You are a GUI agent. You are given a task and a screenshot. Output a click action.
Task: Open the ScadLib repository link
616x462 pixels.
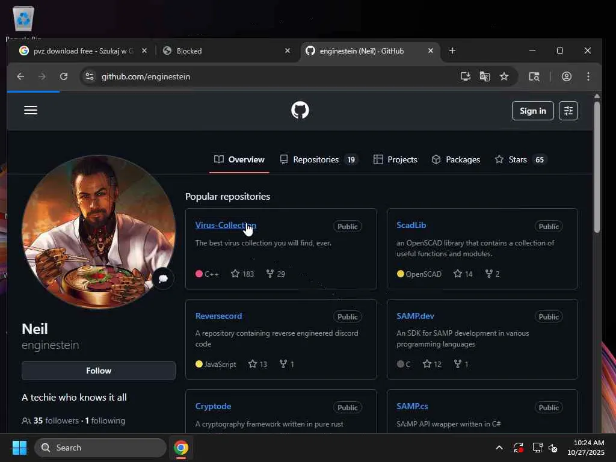[411, 225]
